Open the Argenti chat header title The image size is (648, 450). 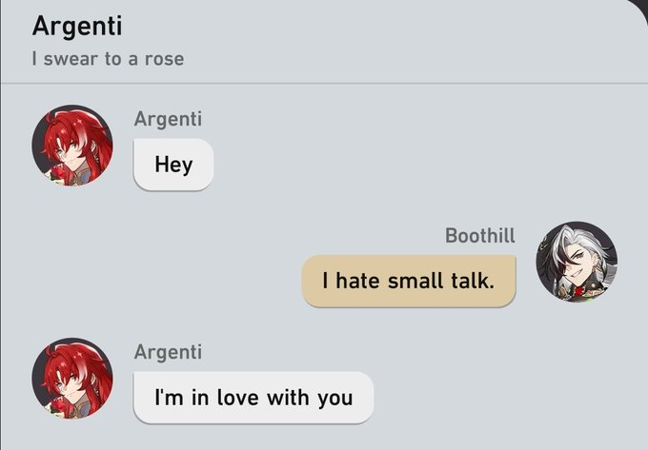click(x=77, y=27)
